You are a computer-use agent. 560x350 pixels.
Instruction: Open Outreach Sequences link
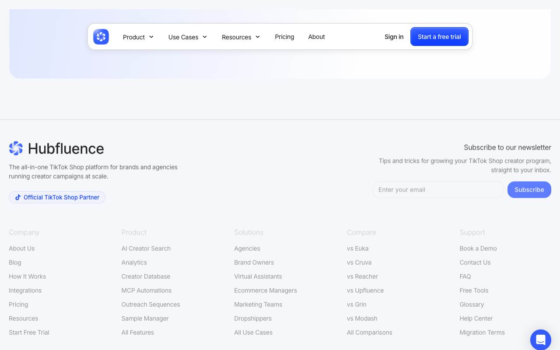tap(151, 304)
